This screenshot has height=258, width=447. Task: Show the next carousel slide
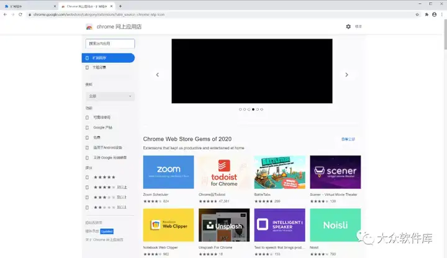346,75
